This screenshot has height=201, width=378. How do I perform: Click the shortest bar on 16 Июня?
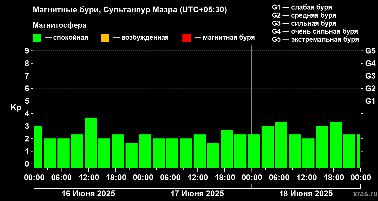point(132,155)
